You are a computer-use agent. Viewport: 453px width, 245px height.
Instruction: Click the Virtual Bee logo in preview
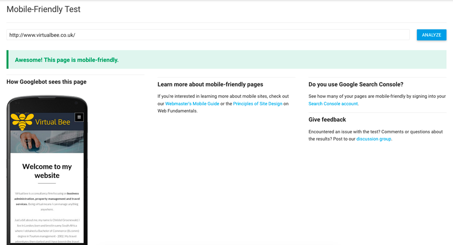22,121
